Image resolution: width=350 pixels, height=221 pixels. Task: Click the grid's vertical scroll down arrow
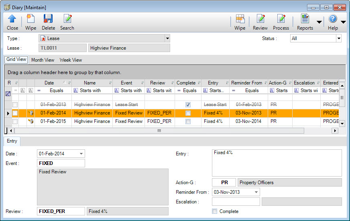pyautogui.click(x=342, y=123)
